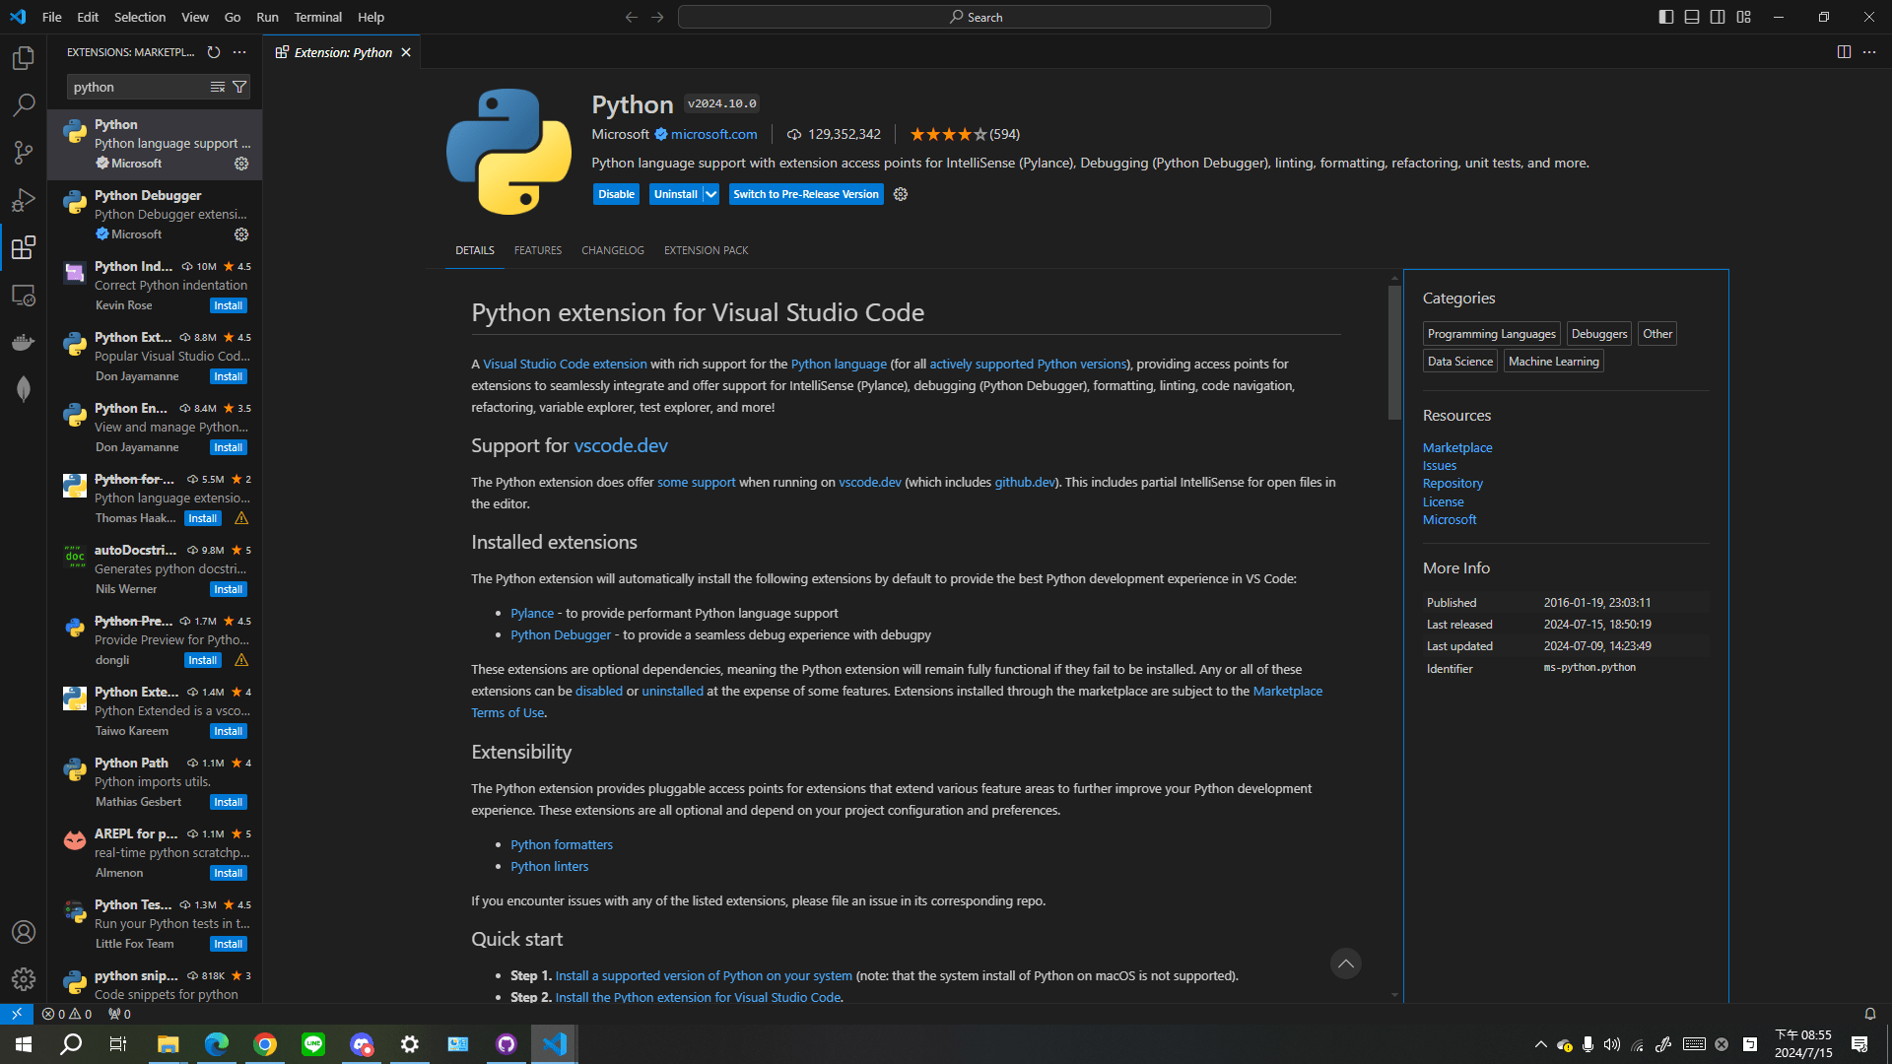Install Python Indent by Kevin Rose
This screenshot has width=1892, height=1064.
(x=229, y=305)
